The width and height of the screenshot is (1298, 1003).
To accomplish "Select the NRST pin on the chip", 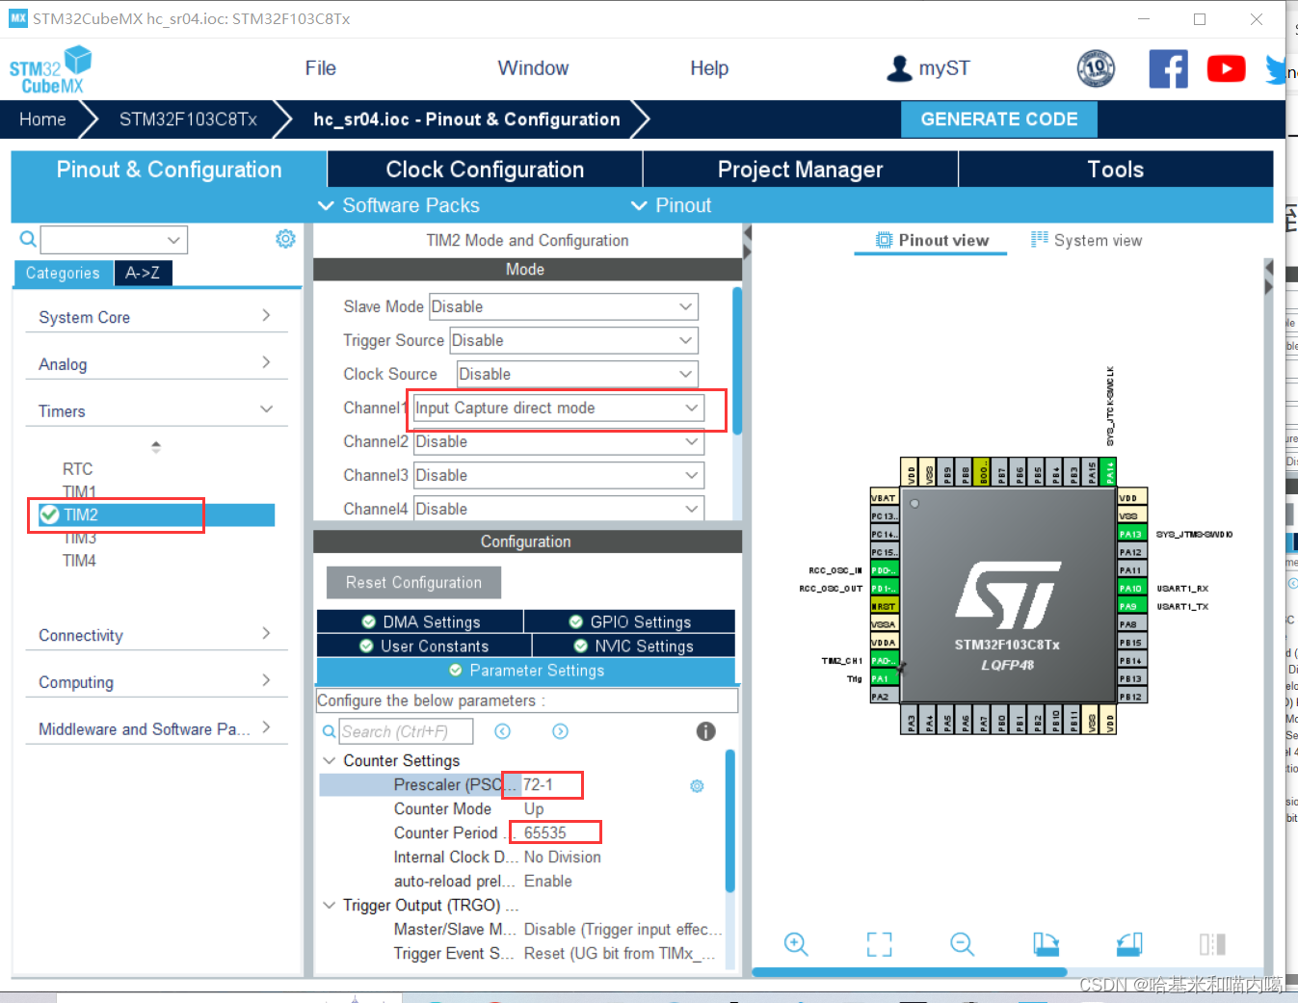I will tap(884, 606).
